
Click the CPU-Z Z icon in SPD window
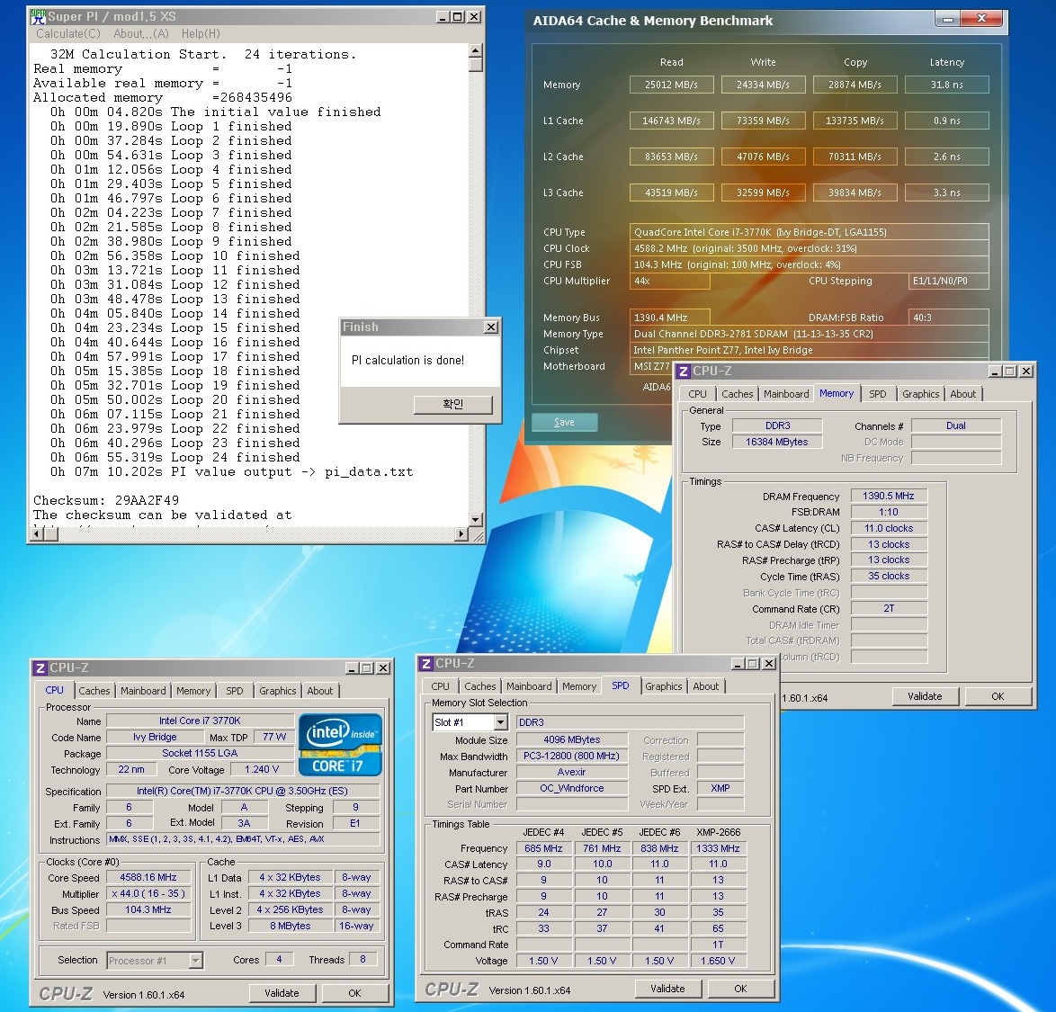click(425, 663)
